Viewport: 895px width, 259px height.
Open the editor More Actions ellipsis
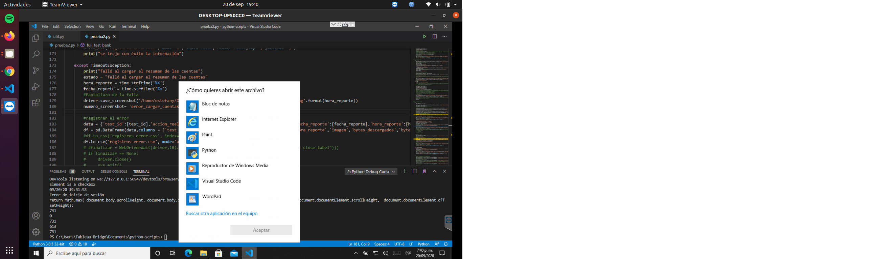445,36
